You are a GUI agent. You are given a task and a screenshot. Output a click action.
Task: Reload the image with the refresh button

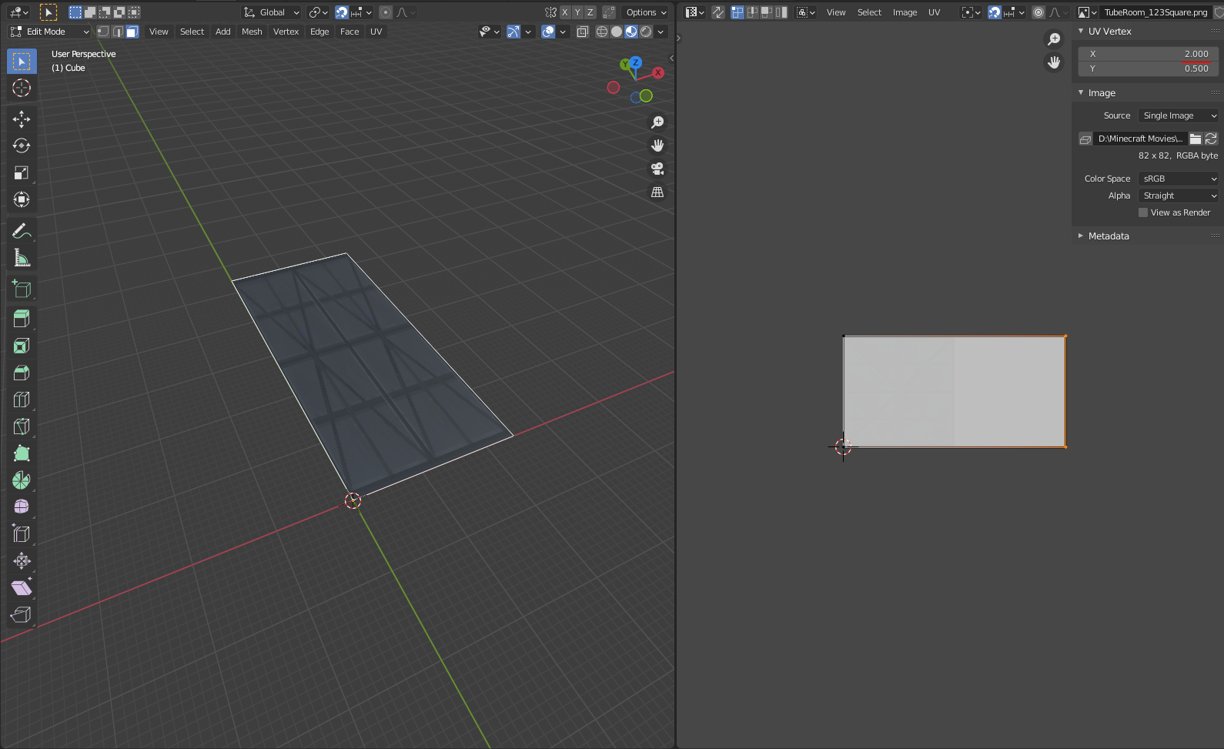click(1211, 139)
